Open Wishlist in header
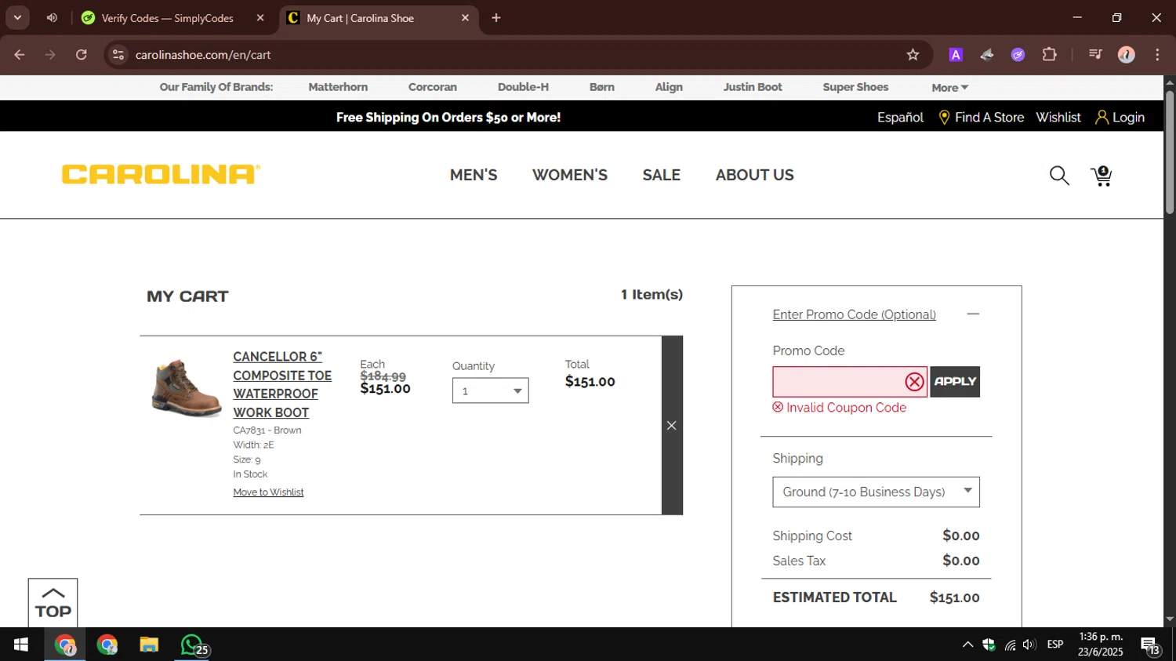 (x=1058, y=117)
